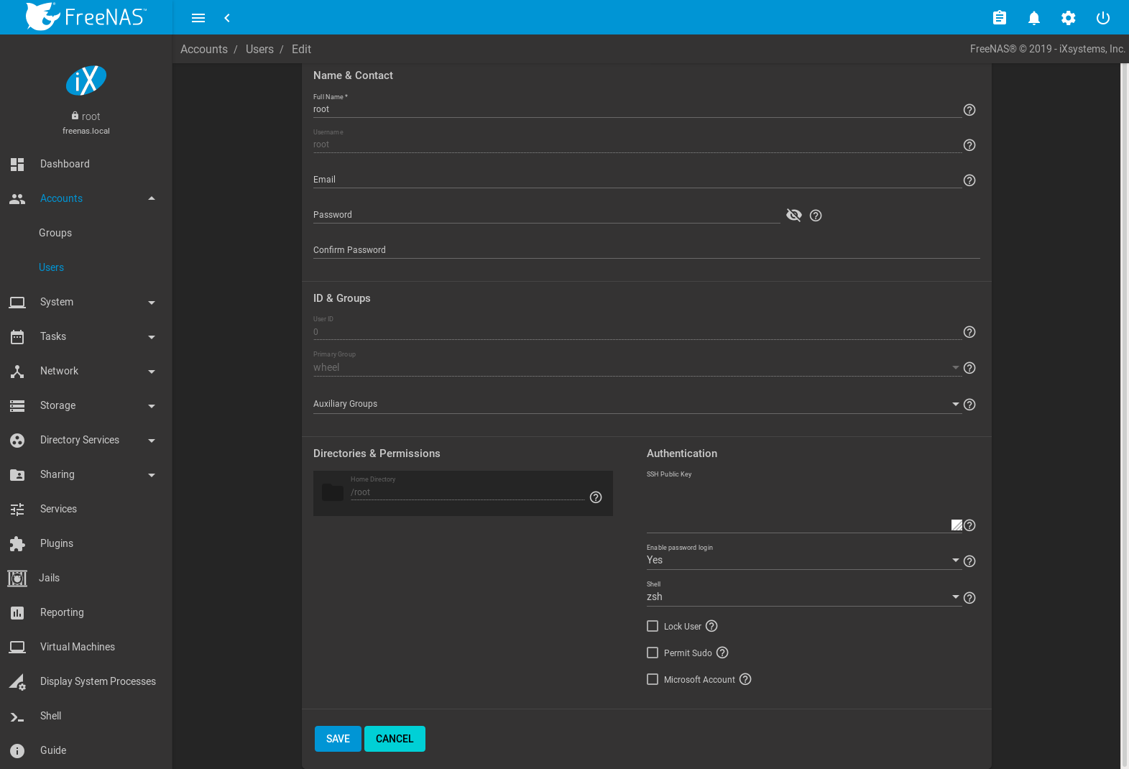Toggle the hamburger sidebar menu icon

[x=198, y=18]
